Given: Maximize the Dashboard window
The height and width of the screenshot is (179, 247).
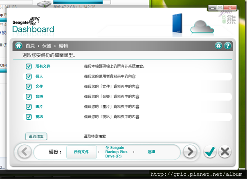Looking at the screenshot, I should [220, 8].
